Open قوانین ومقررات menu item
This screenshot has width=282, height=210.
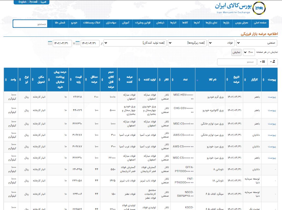pos(143,23)
